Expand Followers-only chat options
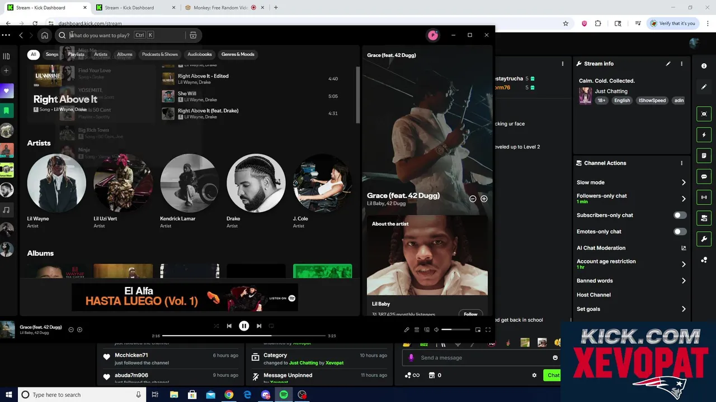The width and height of the screenshot is (716, 402). [x=684, y=199]
